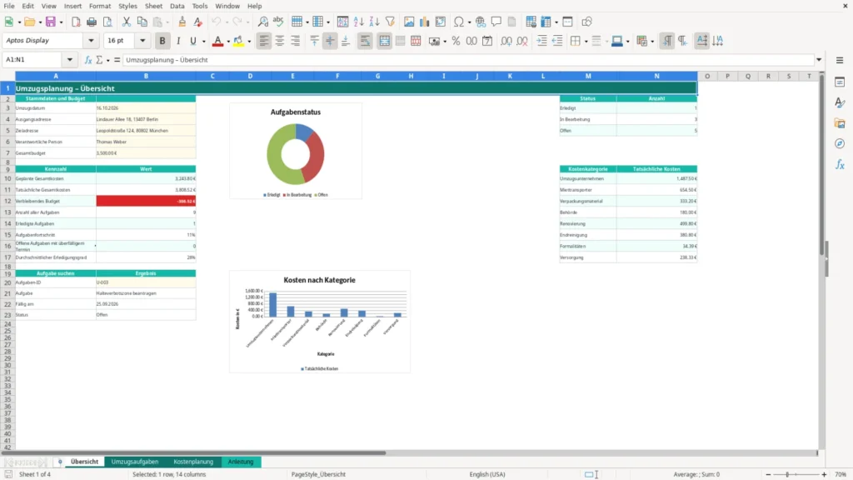The height and width of the screenshot is (480, 853).
Task: Expand the Name Box dropdown
Action: point(70,60)
